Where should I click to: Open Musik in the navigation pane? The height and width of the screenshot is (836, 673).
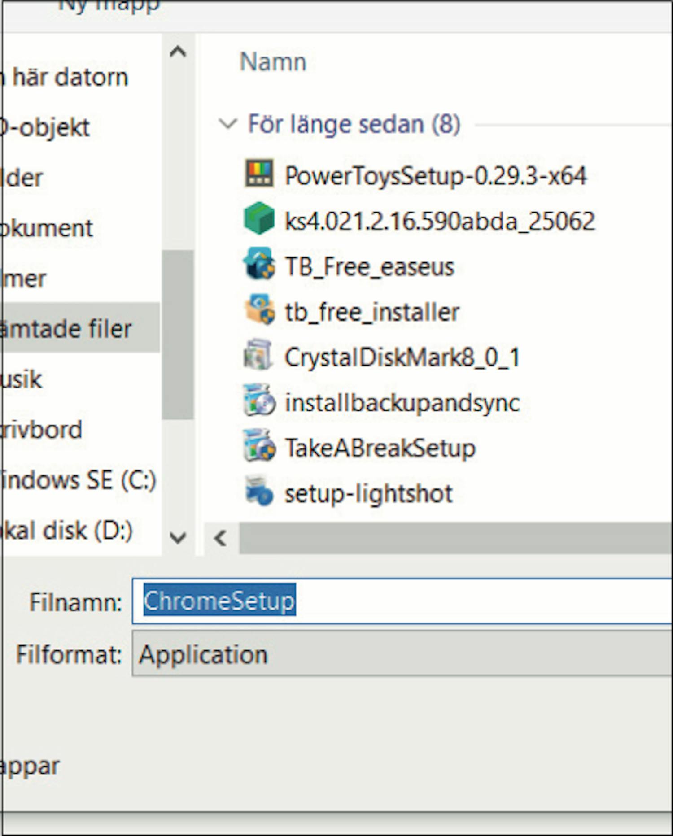[22, 379]
